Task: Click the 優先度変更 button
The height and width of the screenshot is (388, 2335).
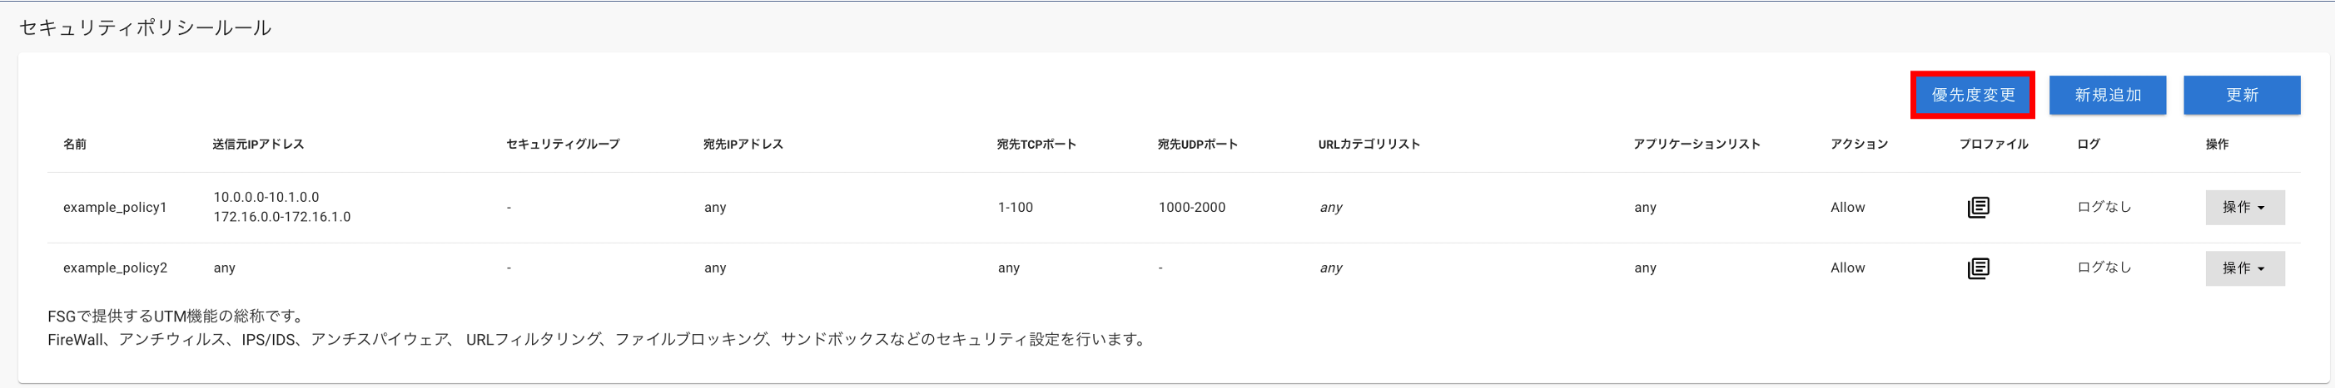Action: point(1972,95)
